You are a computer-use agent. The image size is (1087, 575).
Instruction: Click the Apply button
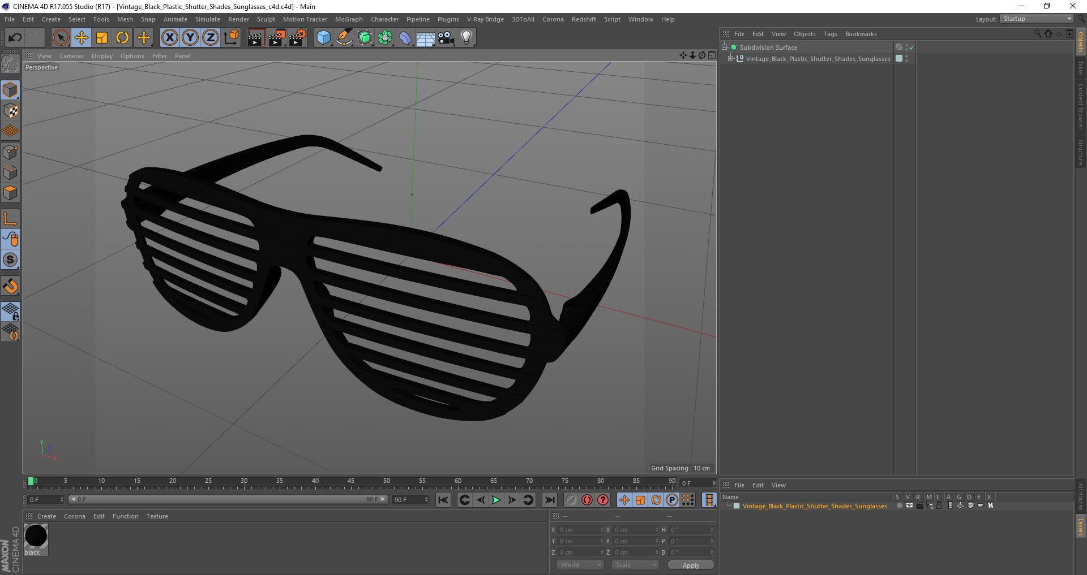691,565
